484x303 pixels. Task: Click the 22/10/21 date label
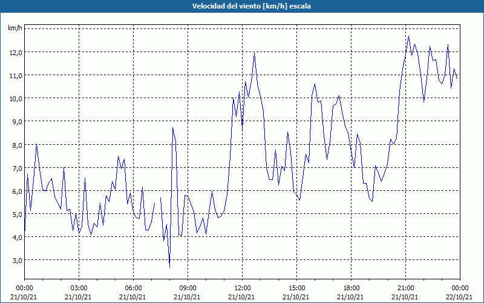click(459, 297)
